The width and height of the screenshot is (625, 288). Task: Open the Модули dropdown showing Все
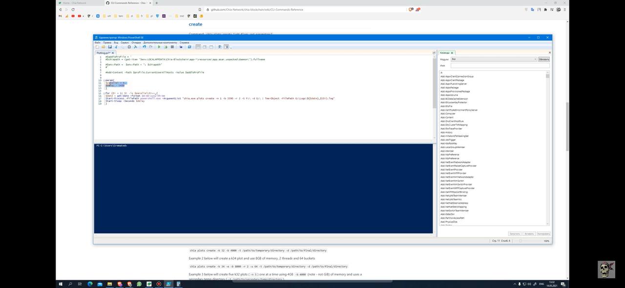coord(494,59)
